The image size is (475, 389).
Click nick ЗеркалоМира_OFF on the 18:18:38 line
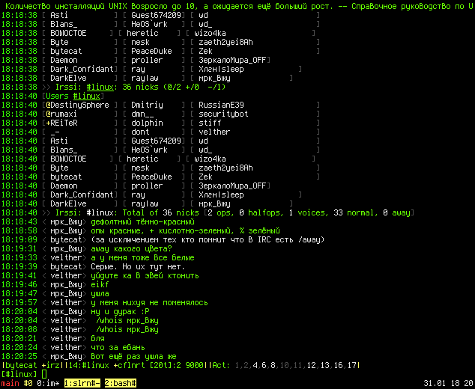pyautogui.click(x=232, y=60)
